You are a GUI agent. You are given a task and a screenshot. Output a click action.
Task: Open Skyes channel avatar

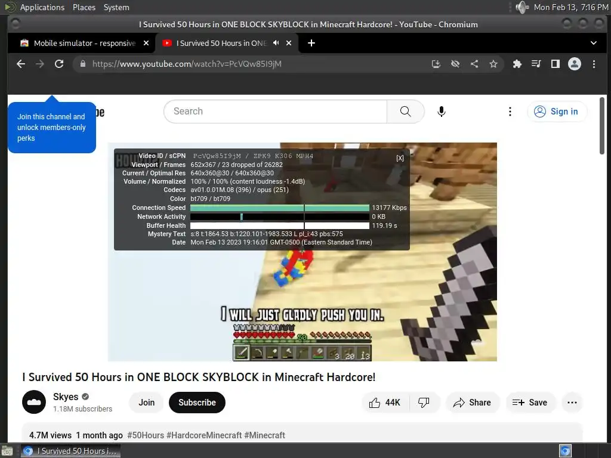pos(34,402)
